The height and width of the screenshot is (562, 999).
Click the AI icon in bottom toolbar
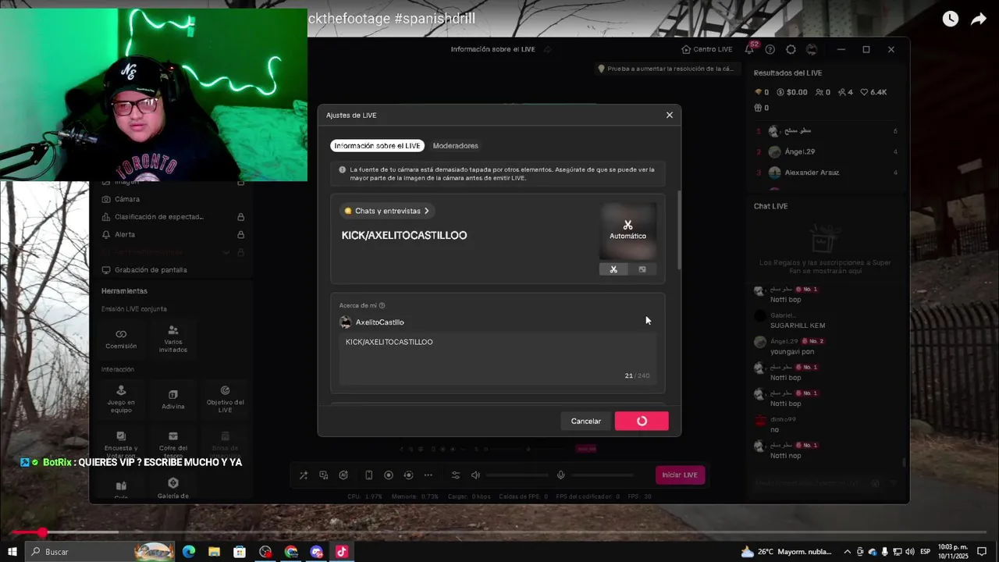click(x=343, y=475)
